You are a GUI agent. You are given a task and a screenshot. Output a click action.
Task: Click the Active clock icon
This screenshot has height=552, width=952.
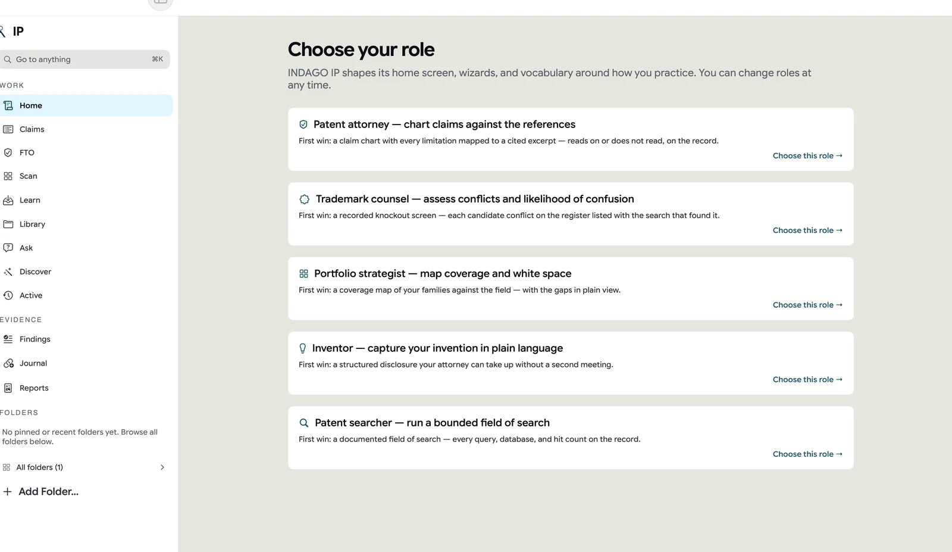[8, 295]
